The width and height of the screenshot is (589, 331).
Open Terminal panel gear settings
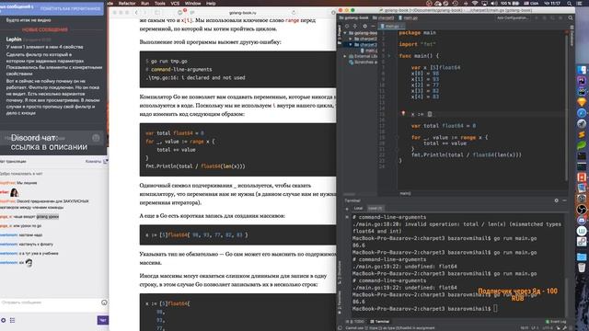pyautogui.click(x=556, y=200)
